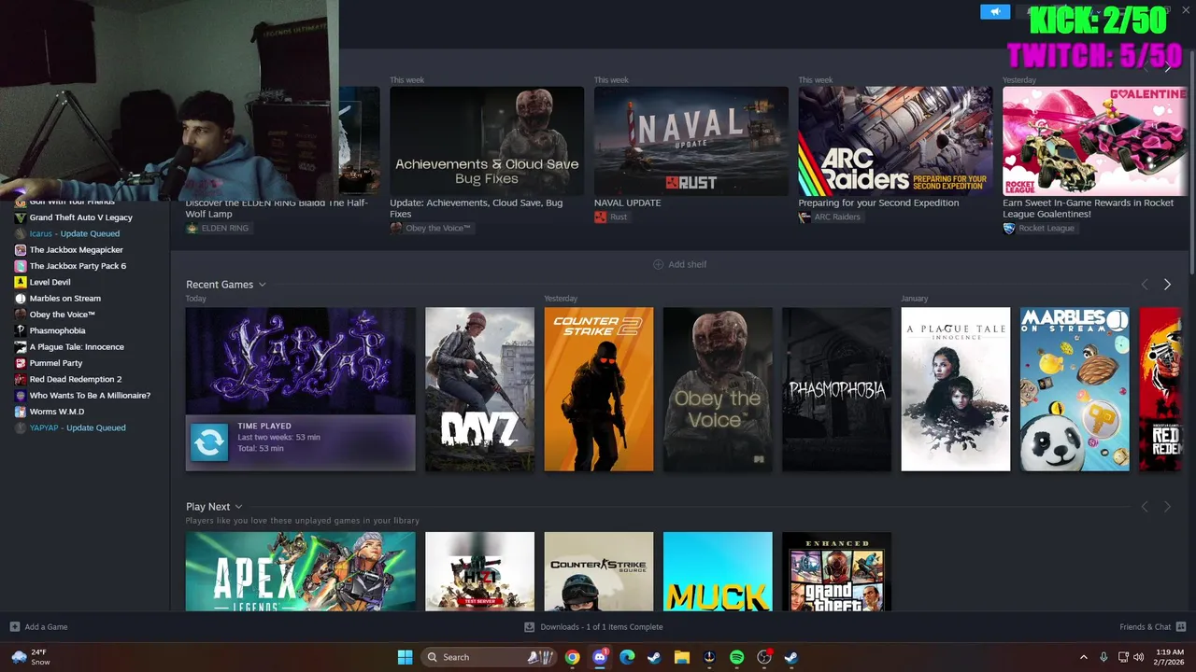Select Obey the Voice in library list

(x=63, y=315)
